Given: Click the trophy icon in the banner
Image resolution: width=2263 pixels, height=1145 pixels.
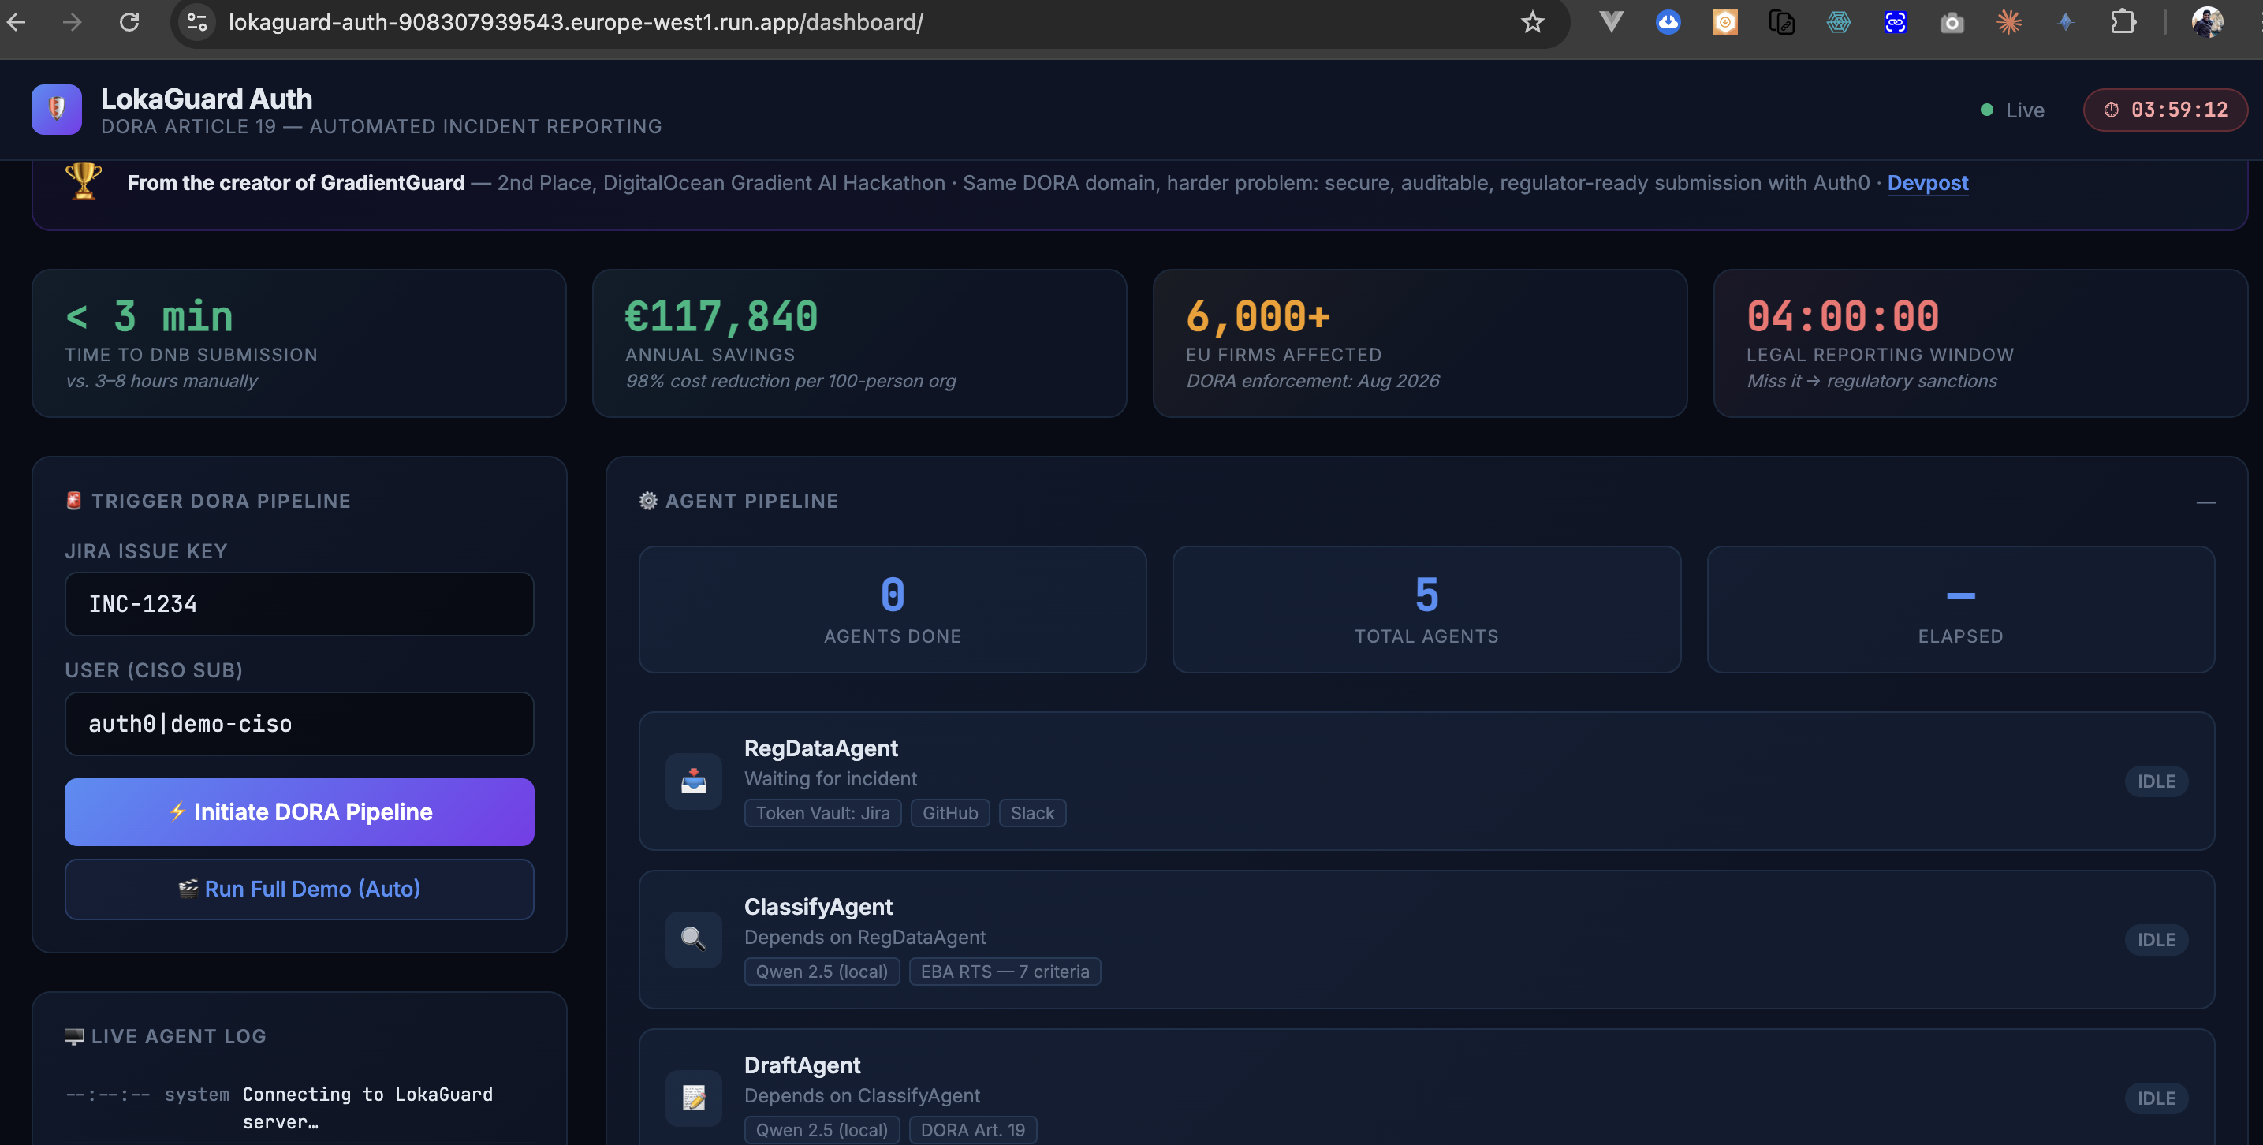Looking at the screenshot, I should 84,181.
